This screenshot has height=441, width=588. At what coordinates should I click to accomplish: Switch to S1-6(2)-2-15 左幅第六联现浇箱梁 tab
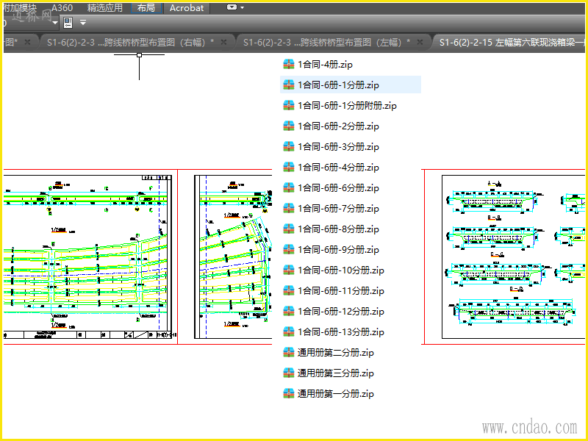point(511,43)
